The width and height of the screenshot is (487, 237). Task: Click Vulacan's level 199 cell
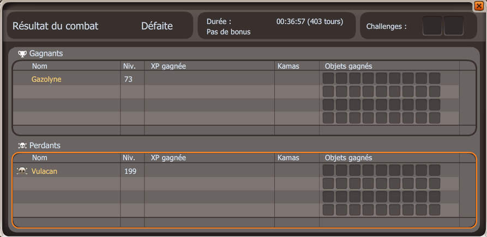coord(130,171)
